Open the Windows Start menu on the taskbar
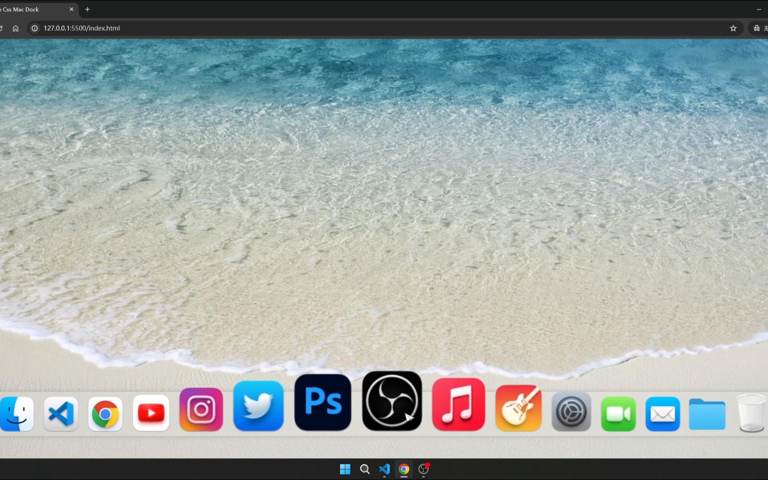Screen dimensions: 768x480 tap(345, 469)
